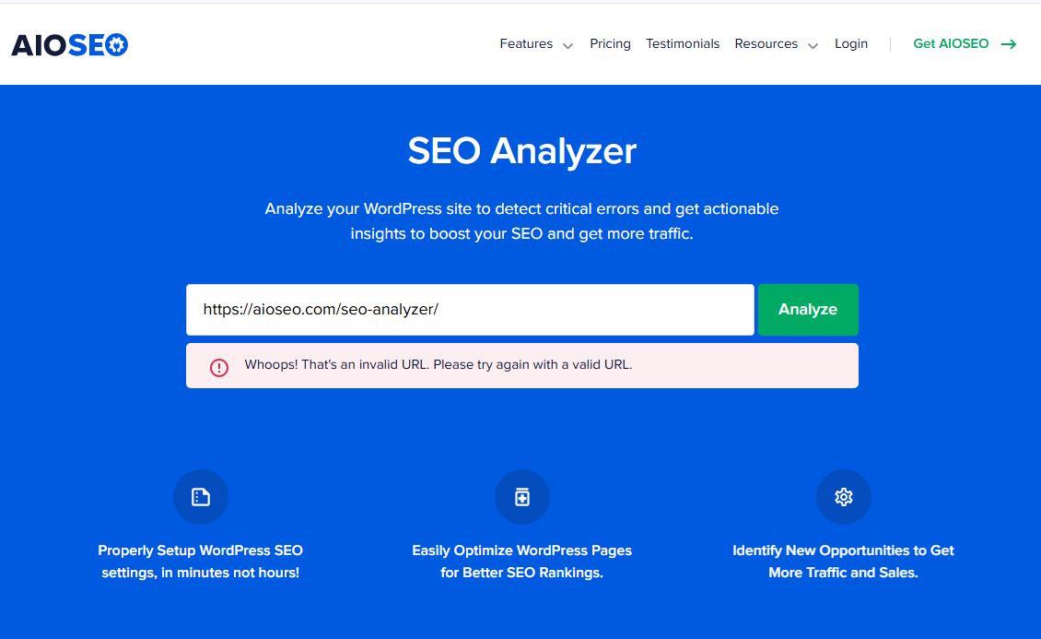Expand the Features dropdown chevron
1041x639 pixels.
pyautogui.click(x=567, y=46)
